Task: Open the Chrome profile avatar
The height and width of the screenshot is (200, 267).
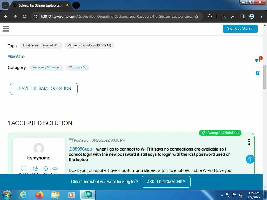Action: click(x=252, y=16)
